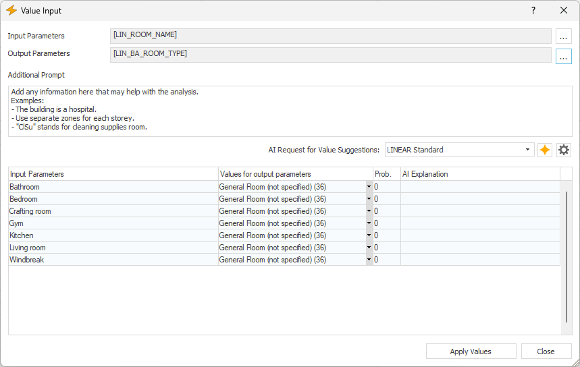The width and height of the screenshot is (580, 367).
Task: Open AI request settings gear
Action: point(563,150)
